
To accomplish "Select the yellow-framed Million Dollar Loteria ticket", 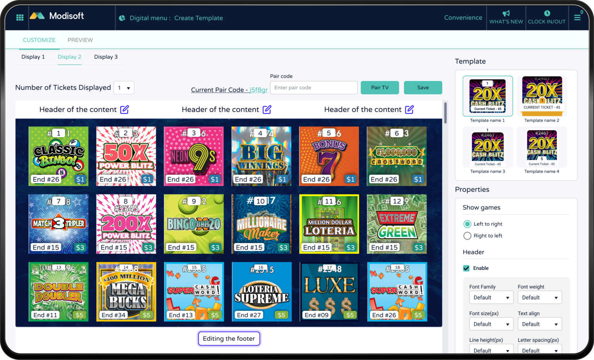I will [329, 224].
